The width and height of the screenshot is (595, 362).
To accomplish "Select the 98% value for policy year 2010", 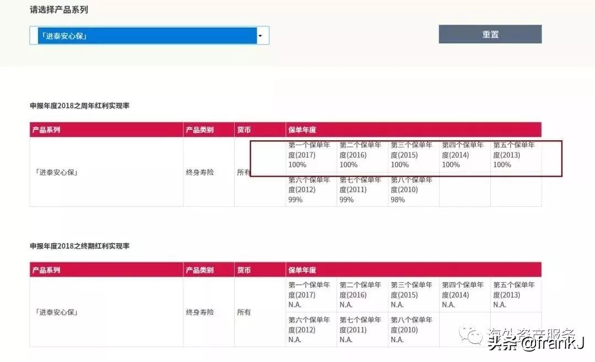I will tap(398, 200).
